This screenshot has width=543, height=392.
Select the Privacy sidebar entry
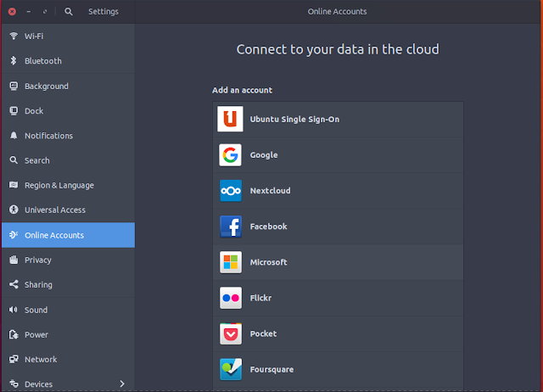click(x=68, y=260)
